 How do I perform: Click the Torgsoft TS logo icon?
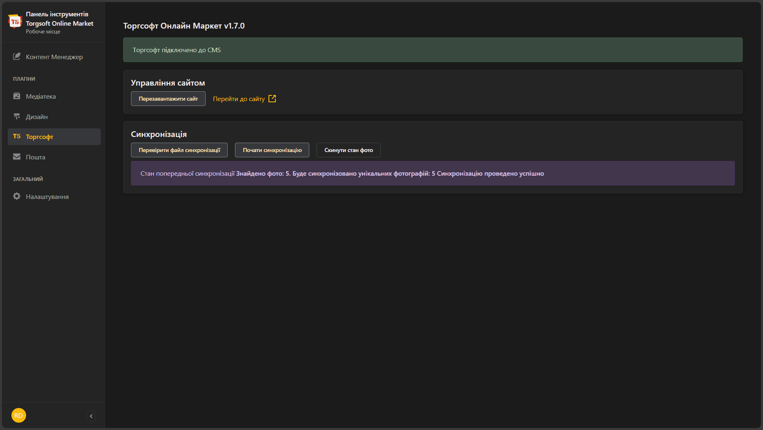(x=15, y=22)
